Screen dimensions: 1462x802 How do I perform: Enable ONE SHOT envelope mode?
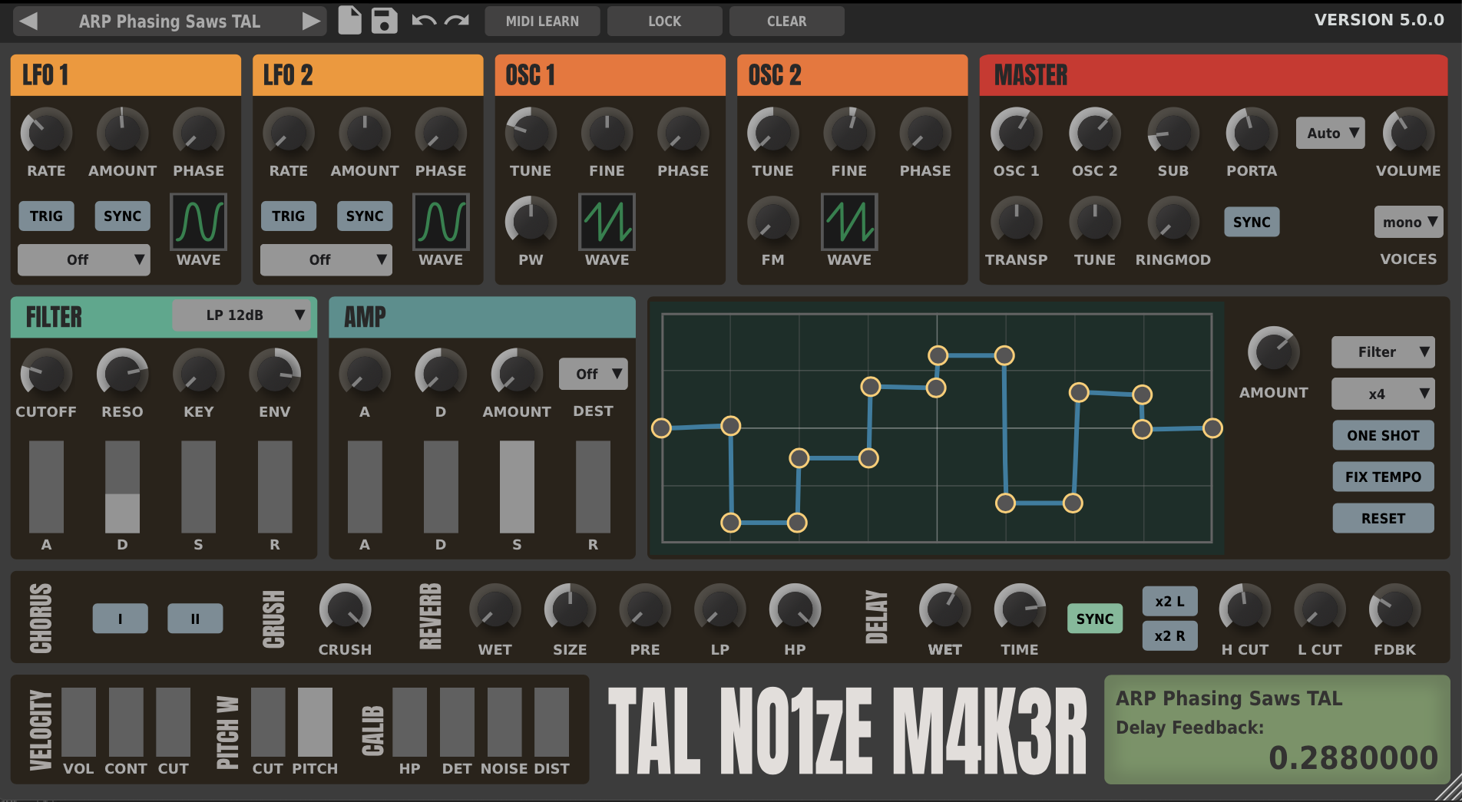[1383, 435]
